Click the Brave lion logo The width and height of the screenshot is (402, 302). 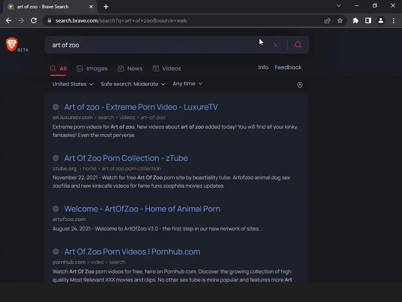tap(12, 44)
